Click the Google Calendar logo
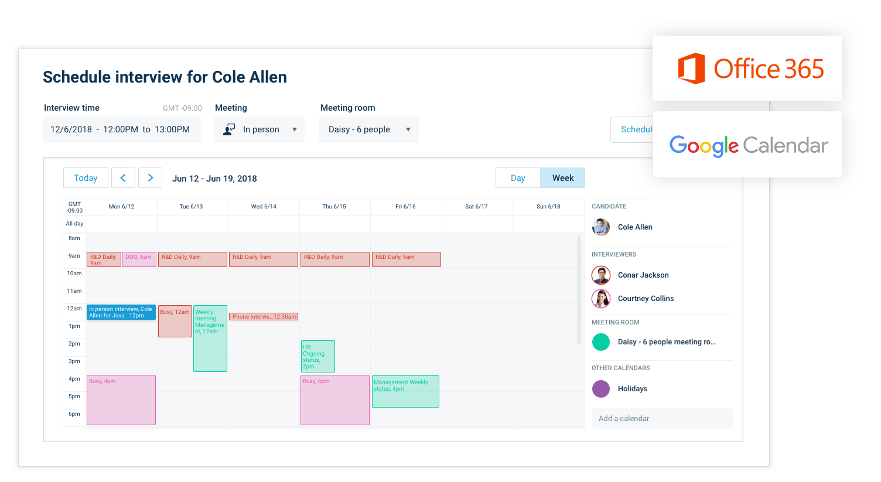Image resolution: width=881 pixels, height=482 pixels. 748,145
